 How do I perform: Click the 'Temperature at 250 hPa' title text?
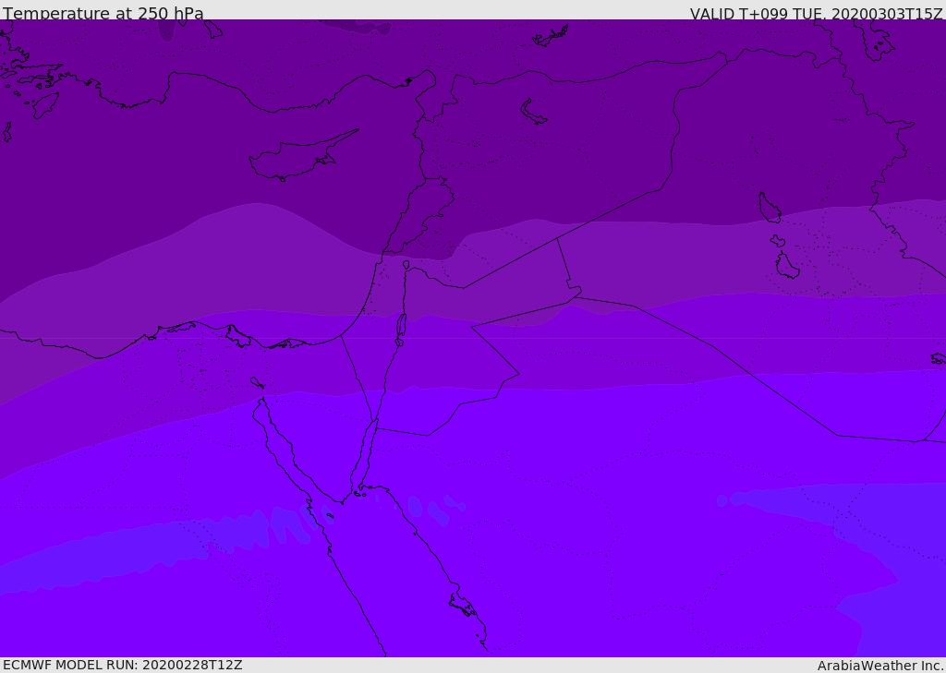(x=103, y=13)
